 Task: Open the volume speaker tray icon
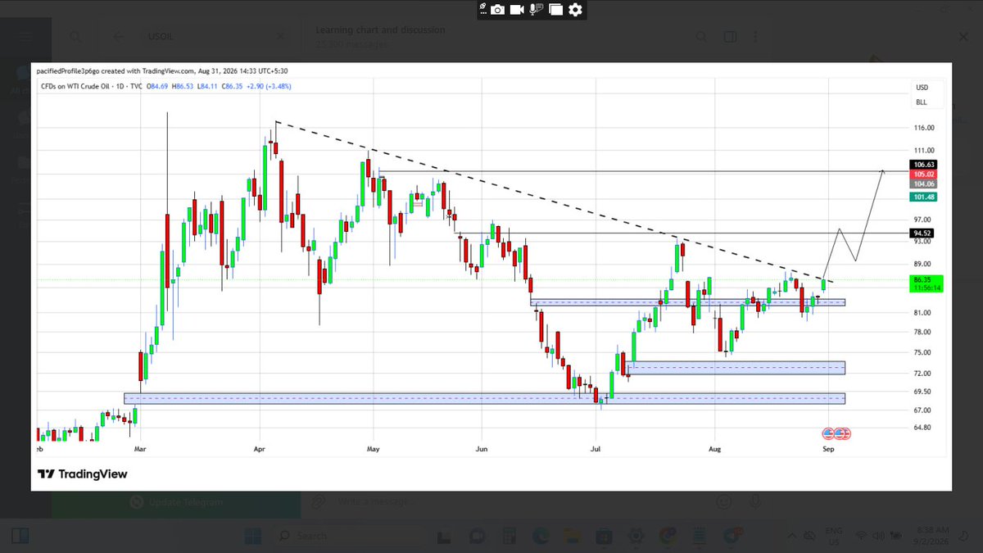tap(878, 537)
